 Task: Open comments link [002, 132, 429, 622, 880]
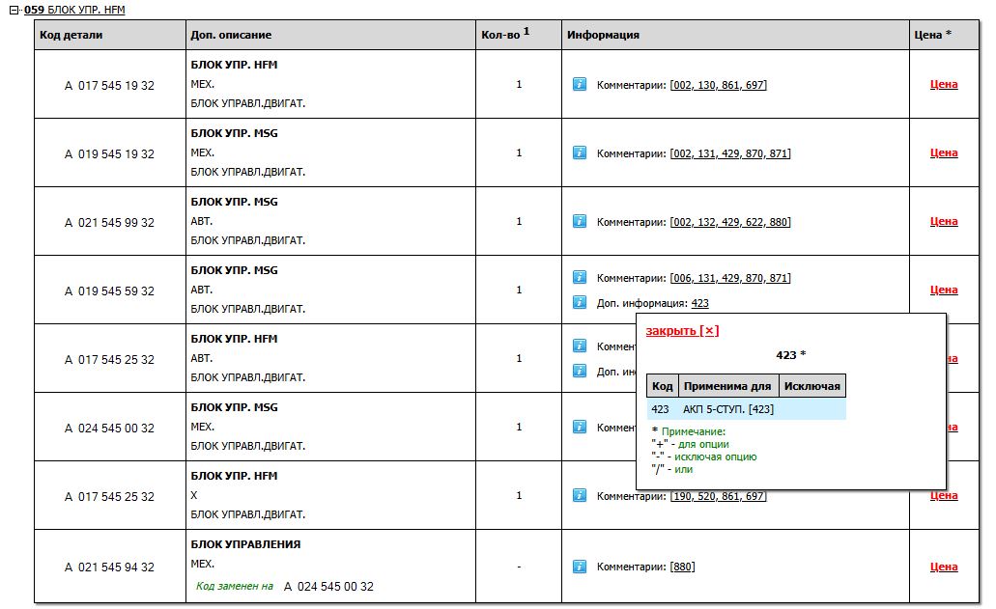point(730,222)
